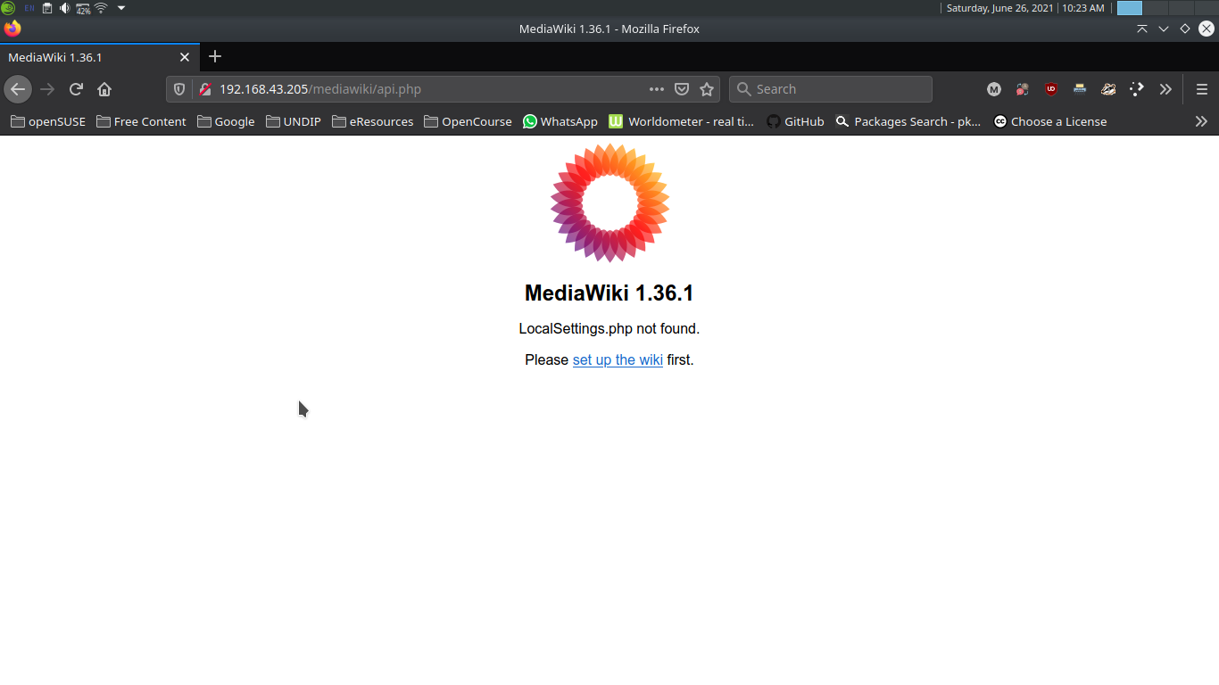Viewport: 1219px width, 685px height.
Task: Show the insecure connection padlock info
Action: point(204,89)
